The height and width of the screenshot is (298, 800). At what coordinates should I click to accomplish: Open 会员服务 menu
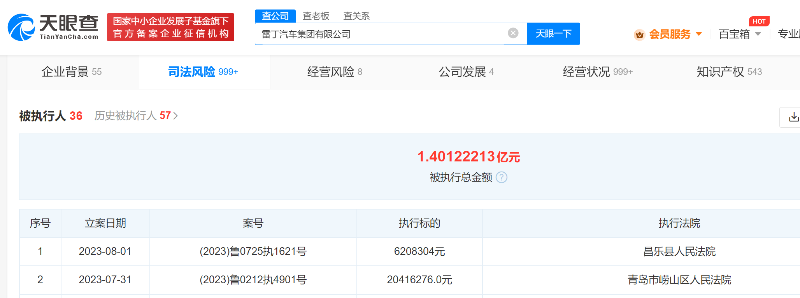click(669, 34)
